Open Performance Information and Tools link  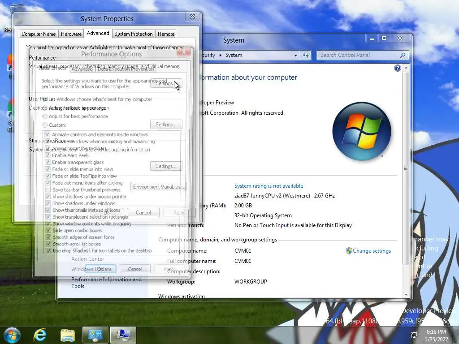(106, 283)
